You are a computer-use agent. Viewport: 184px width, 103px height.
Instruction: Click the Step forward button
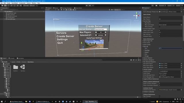93,5
